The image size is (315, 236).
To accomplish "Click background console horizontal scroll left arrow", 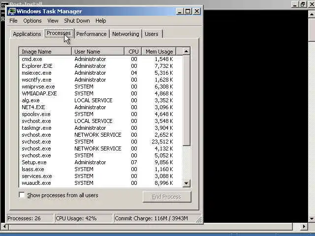I will pos(4,227).
